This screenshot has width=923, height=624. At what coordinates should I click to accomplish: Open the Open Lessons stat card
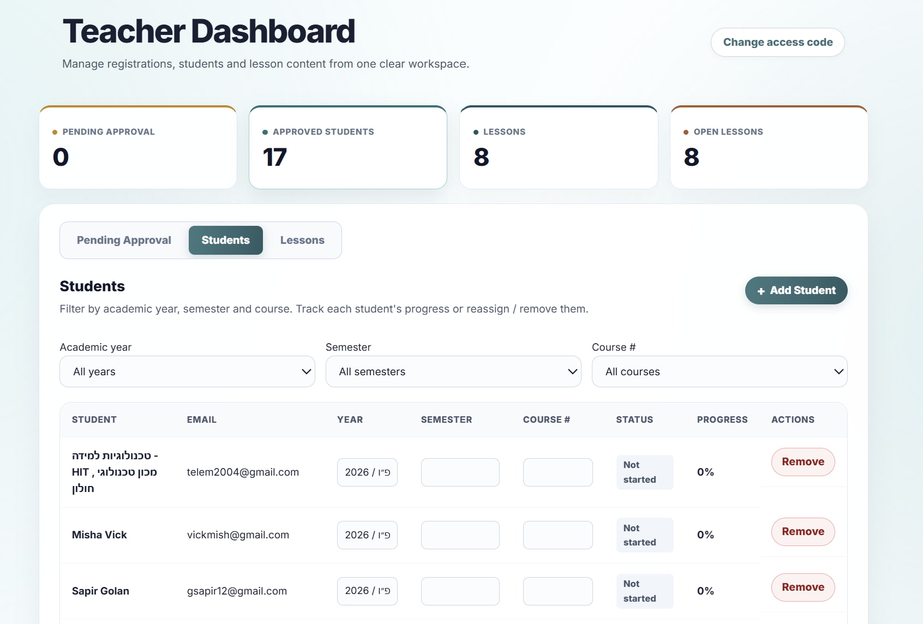pyautogui.click(x=769, y=147)
